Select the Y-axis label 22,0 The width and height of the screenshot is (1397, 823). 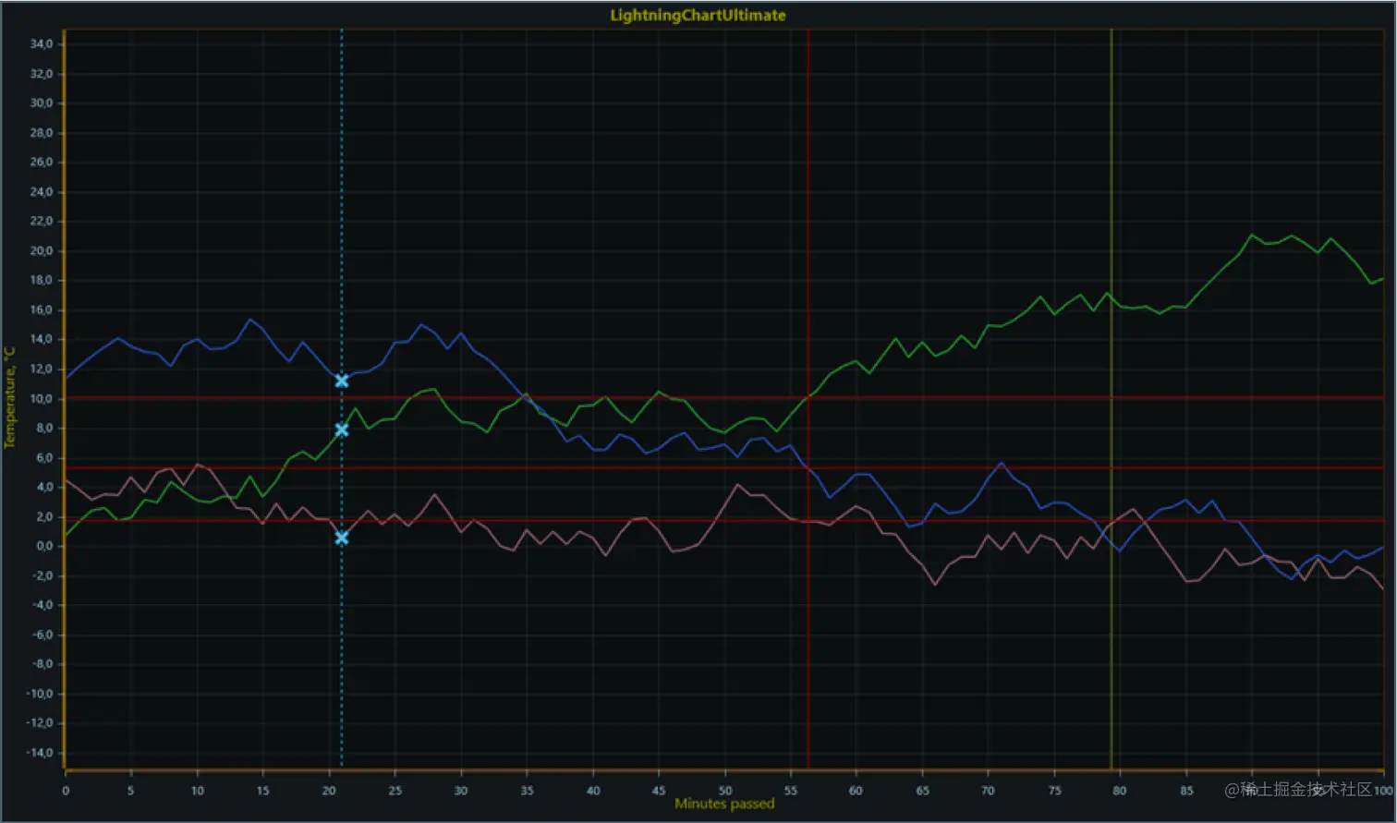point(42,222)
